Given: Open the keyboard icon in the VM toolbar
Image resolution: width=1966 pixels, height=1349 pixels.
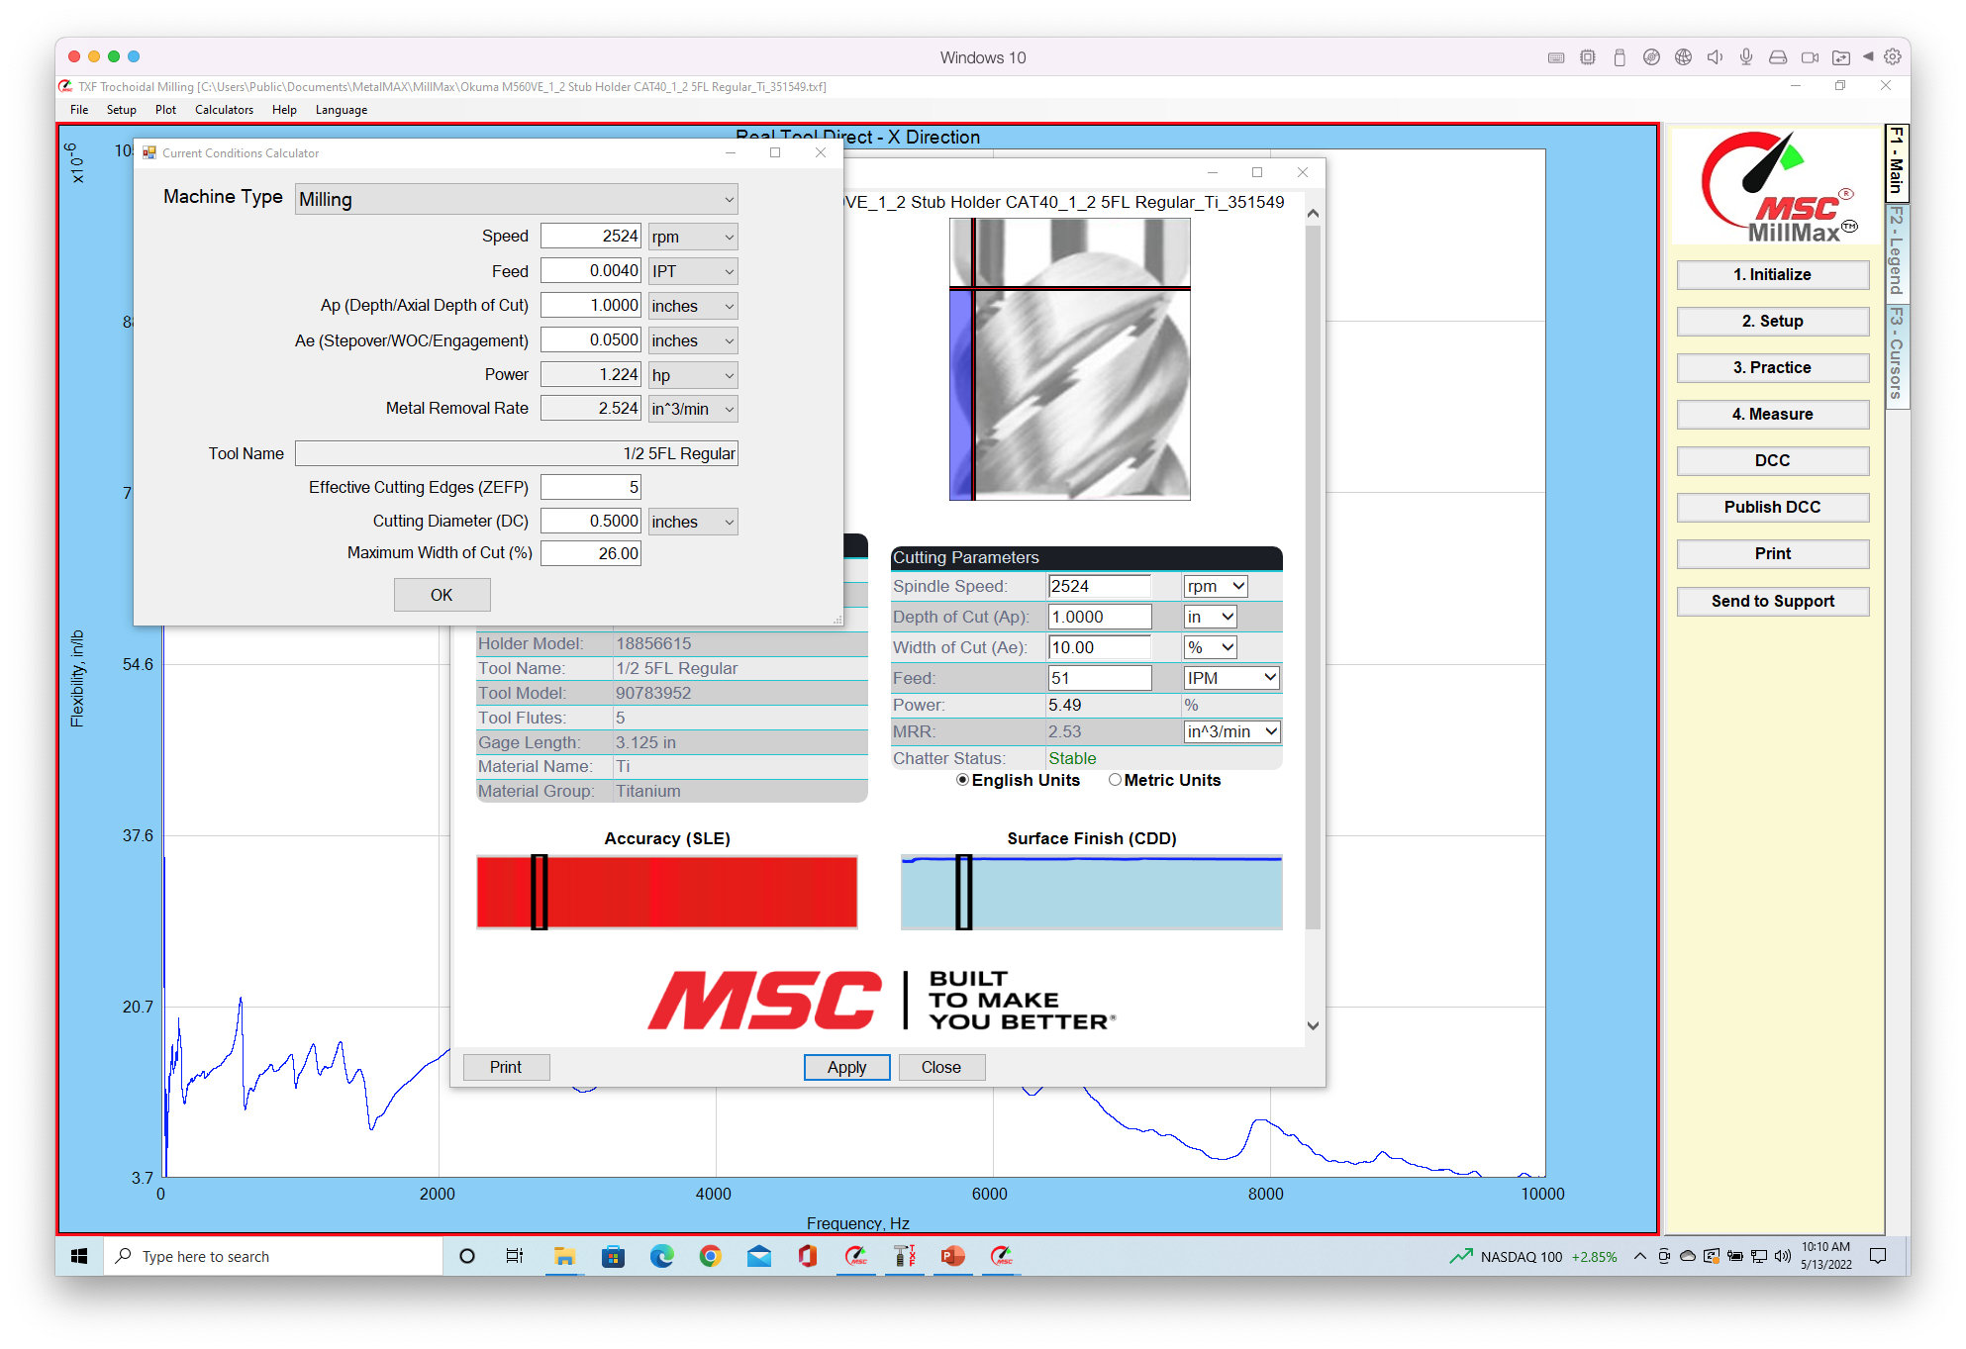Looking at the screenshot, I should point(1556,57).
